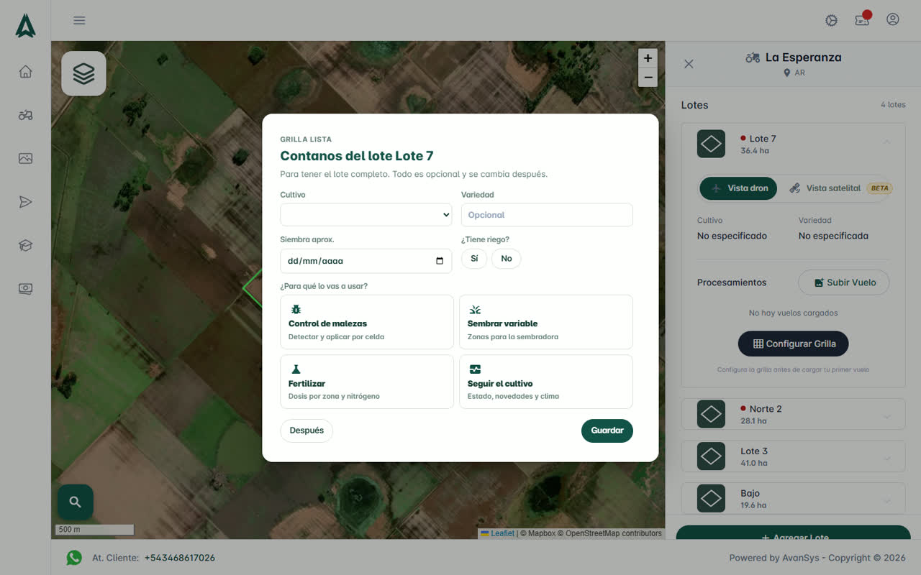Click the Después button
This screenshot has height=575, width=921.
pos(307,431)
